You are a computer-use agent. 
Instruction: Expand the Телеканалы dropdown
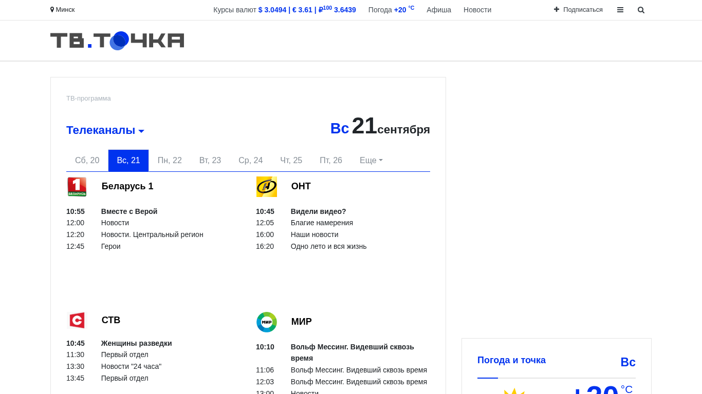pyautogui.click(x=105, y=130)
